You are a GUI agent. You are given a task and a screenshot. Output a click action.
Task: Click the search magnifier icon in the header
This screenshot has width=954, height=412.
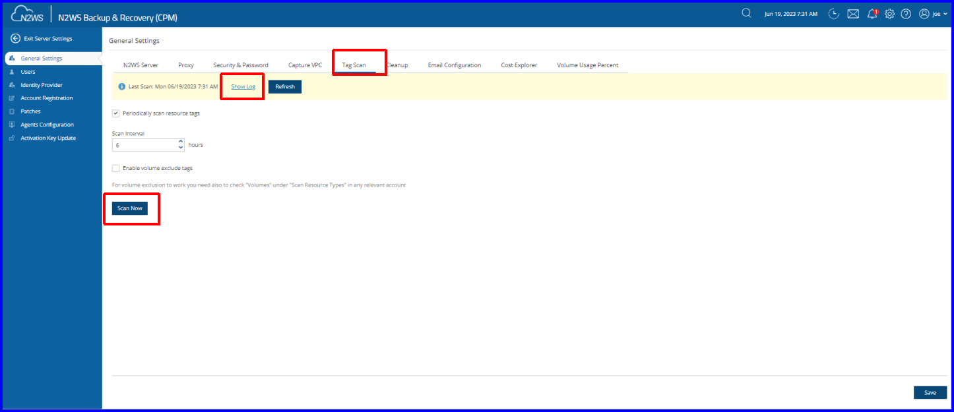pos(746,13)
